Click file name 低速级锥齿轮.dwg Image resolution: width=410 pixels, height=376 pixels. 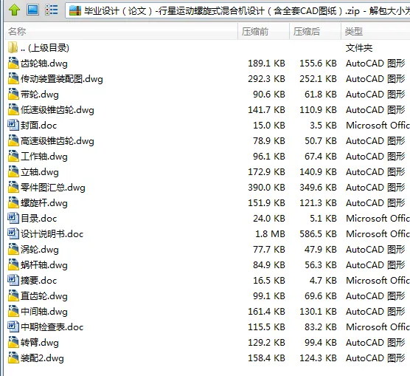(x=58, y=110)
